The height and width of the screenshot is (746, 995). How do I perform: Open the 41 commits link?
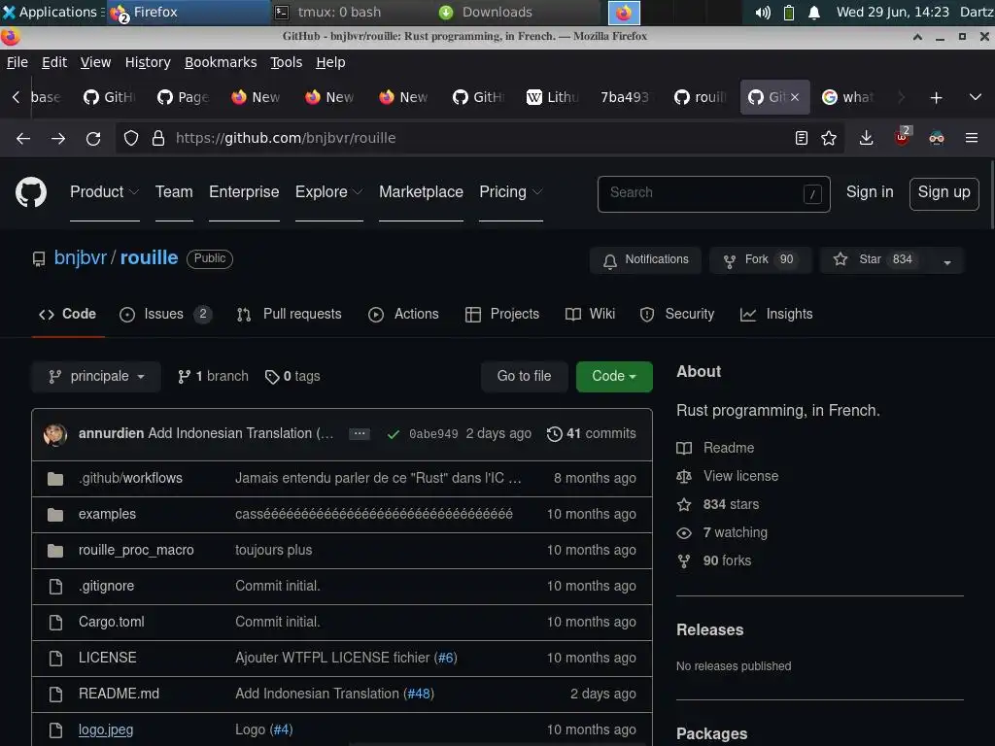pyautogui.click(x=592, y=434)
